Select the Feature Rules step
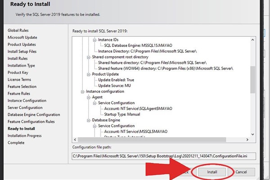The image size is (270, 180). click(x=19, y=94)
